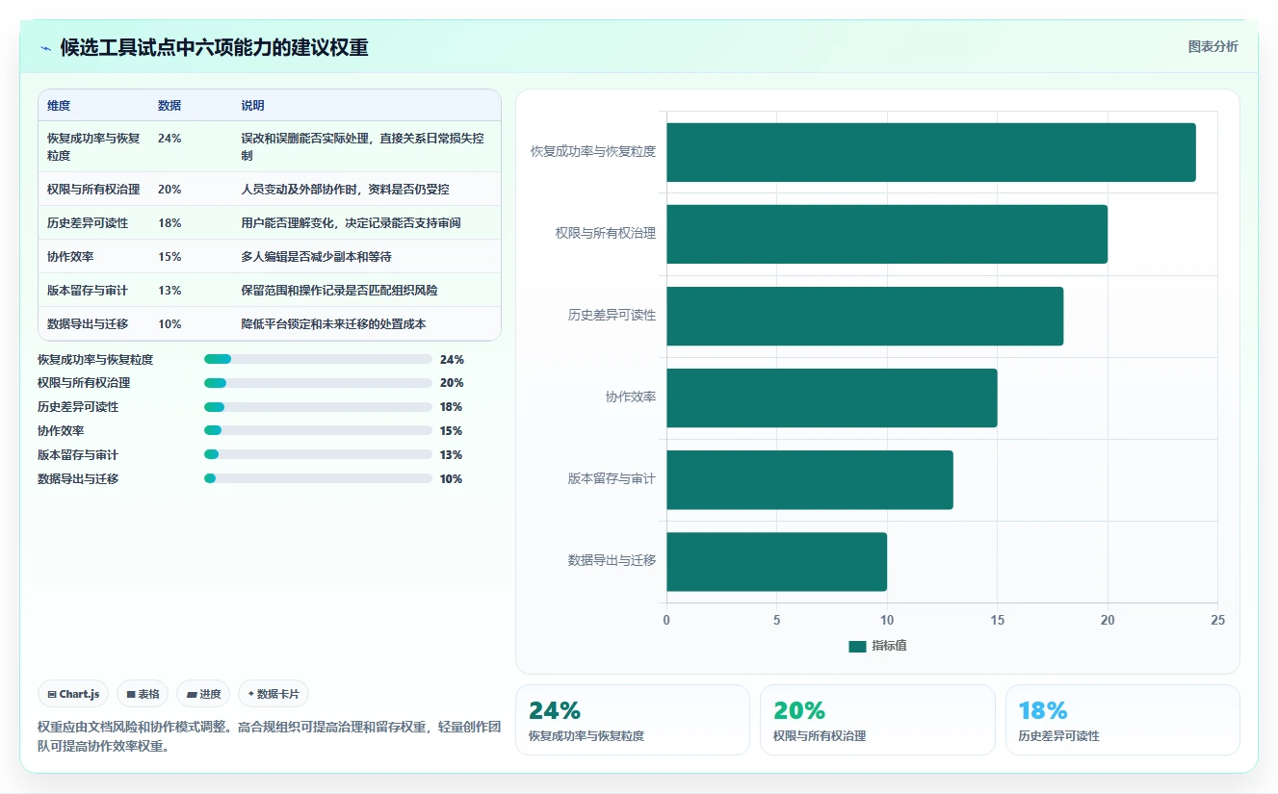The image size is (1278, 794).
Task: Click the x-axis tick label 15
Action: tap(997, 621)
